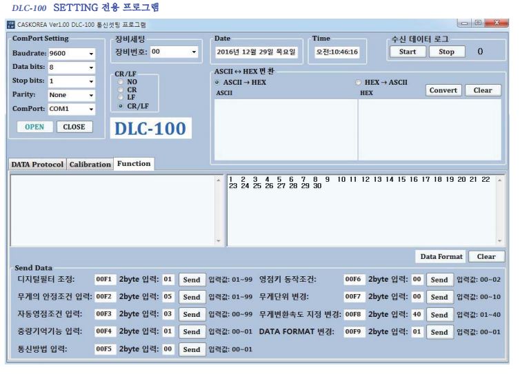This screenshot has height=374, width=520.
Task: Open the ComPort dropdown showing COM1
Action: (x=72, y=109)
